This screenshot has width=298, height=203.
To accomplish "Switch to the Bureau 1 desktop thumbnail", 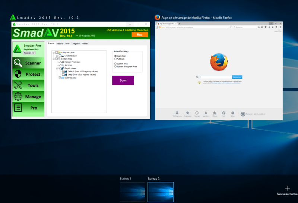I will tap(133, 192).
